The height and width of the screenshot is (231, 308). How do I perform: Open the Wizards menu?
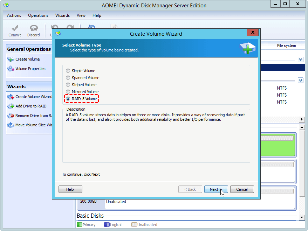[62, 15]
